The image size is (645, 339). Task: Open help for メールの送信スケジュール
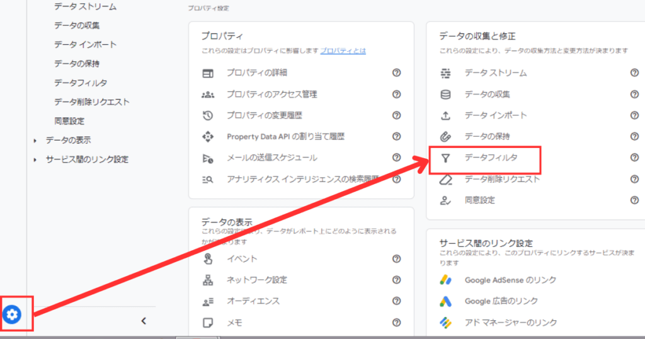point(397,158)
